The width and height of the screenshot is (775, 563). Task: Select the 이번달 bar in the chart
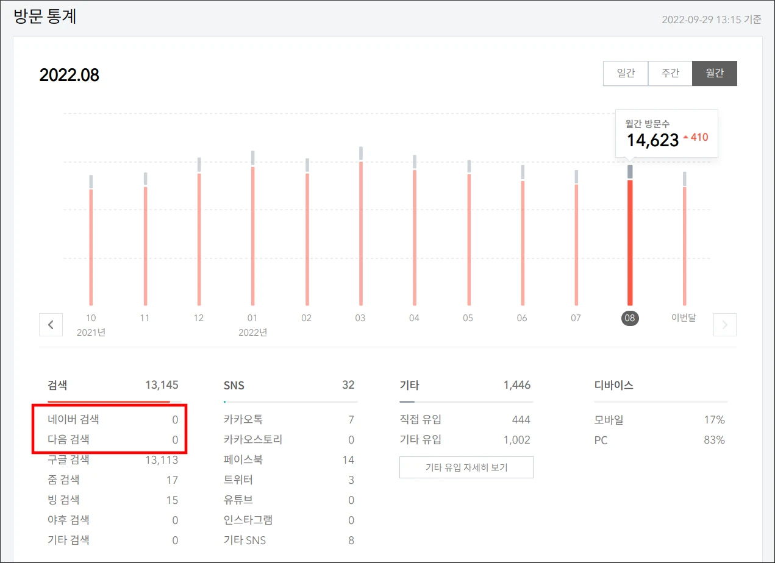coord(684,244)
